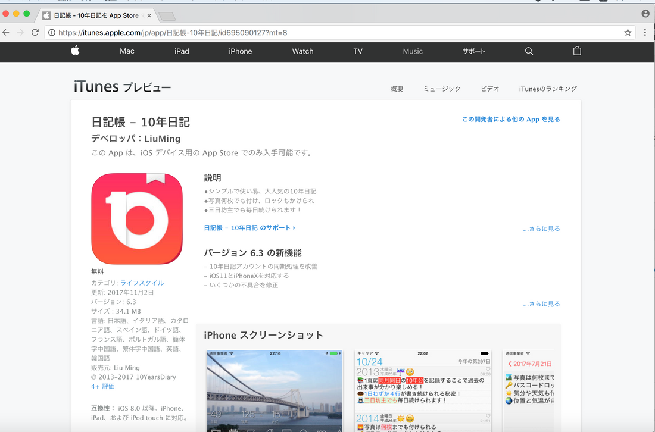
Task: Select the ビデオ tab
Action: (x=489, y=89)
